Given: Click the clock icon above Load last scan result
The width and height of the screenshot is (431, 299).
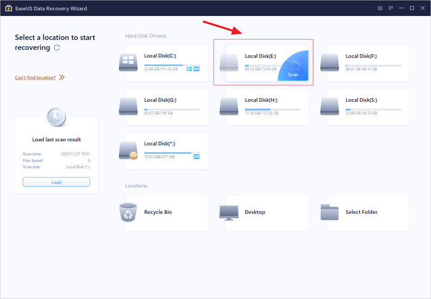Looking at the screenshot, I should 56,117.
